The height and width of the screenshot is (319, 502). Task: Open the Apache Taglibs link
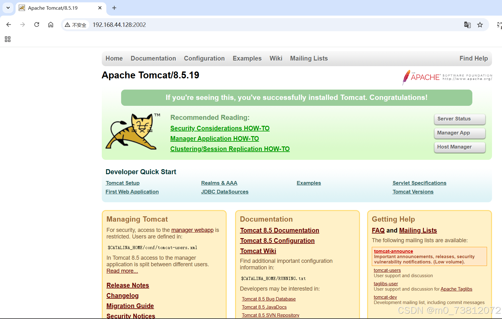[456, 289]
